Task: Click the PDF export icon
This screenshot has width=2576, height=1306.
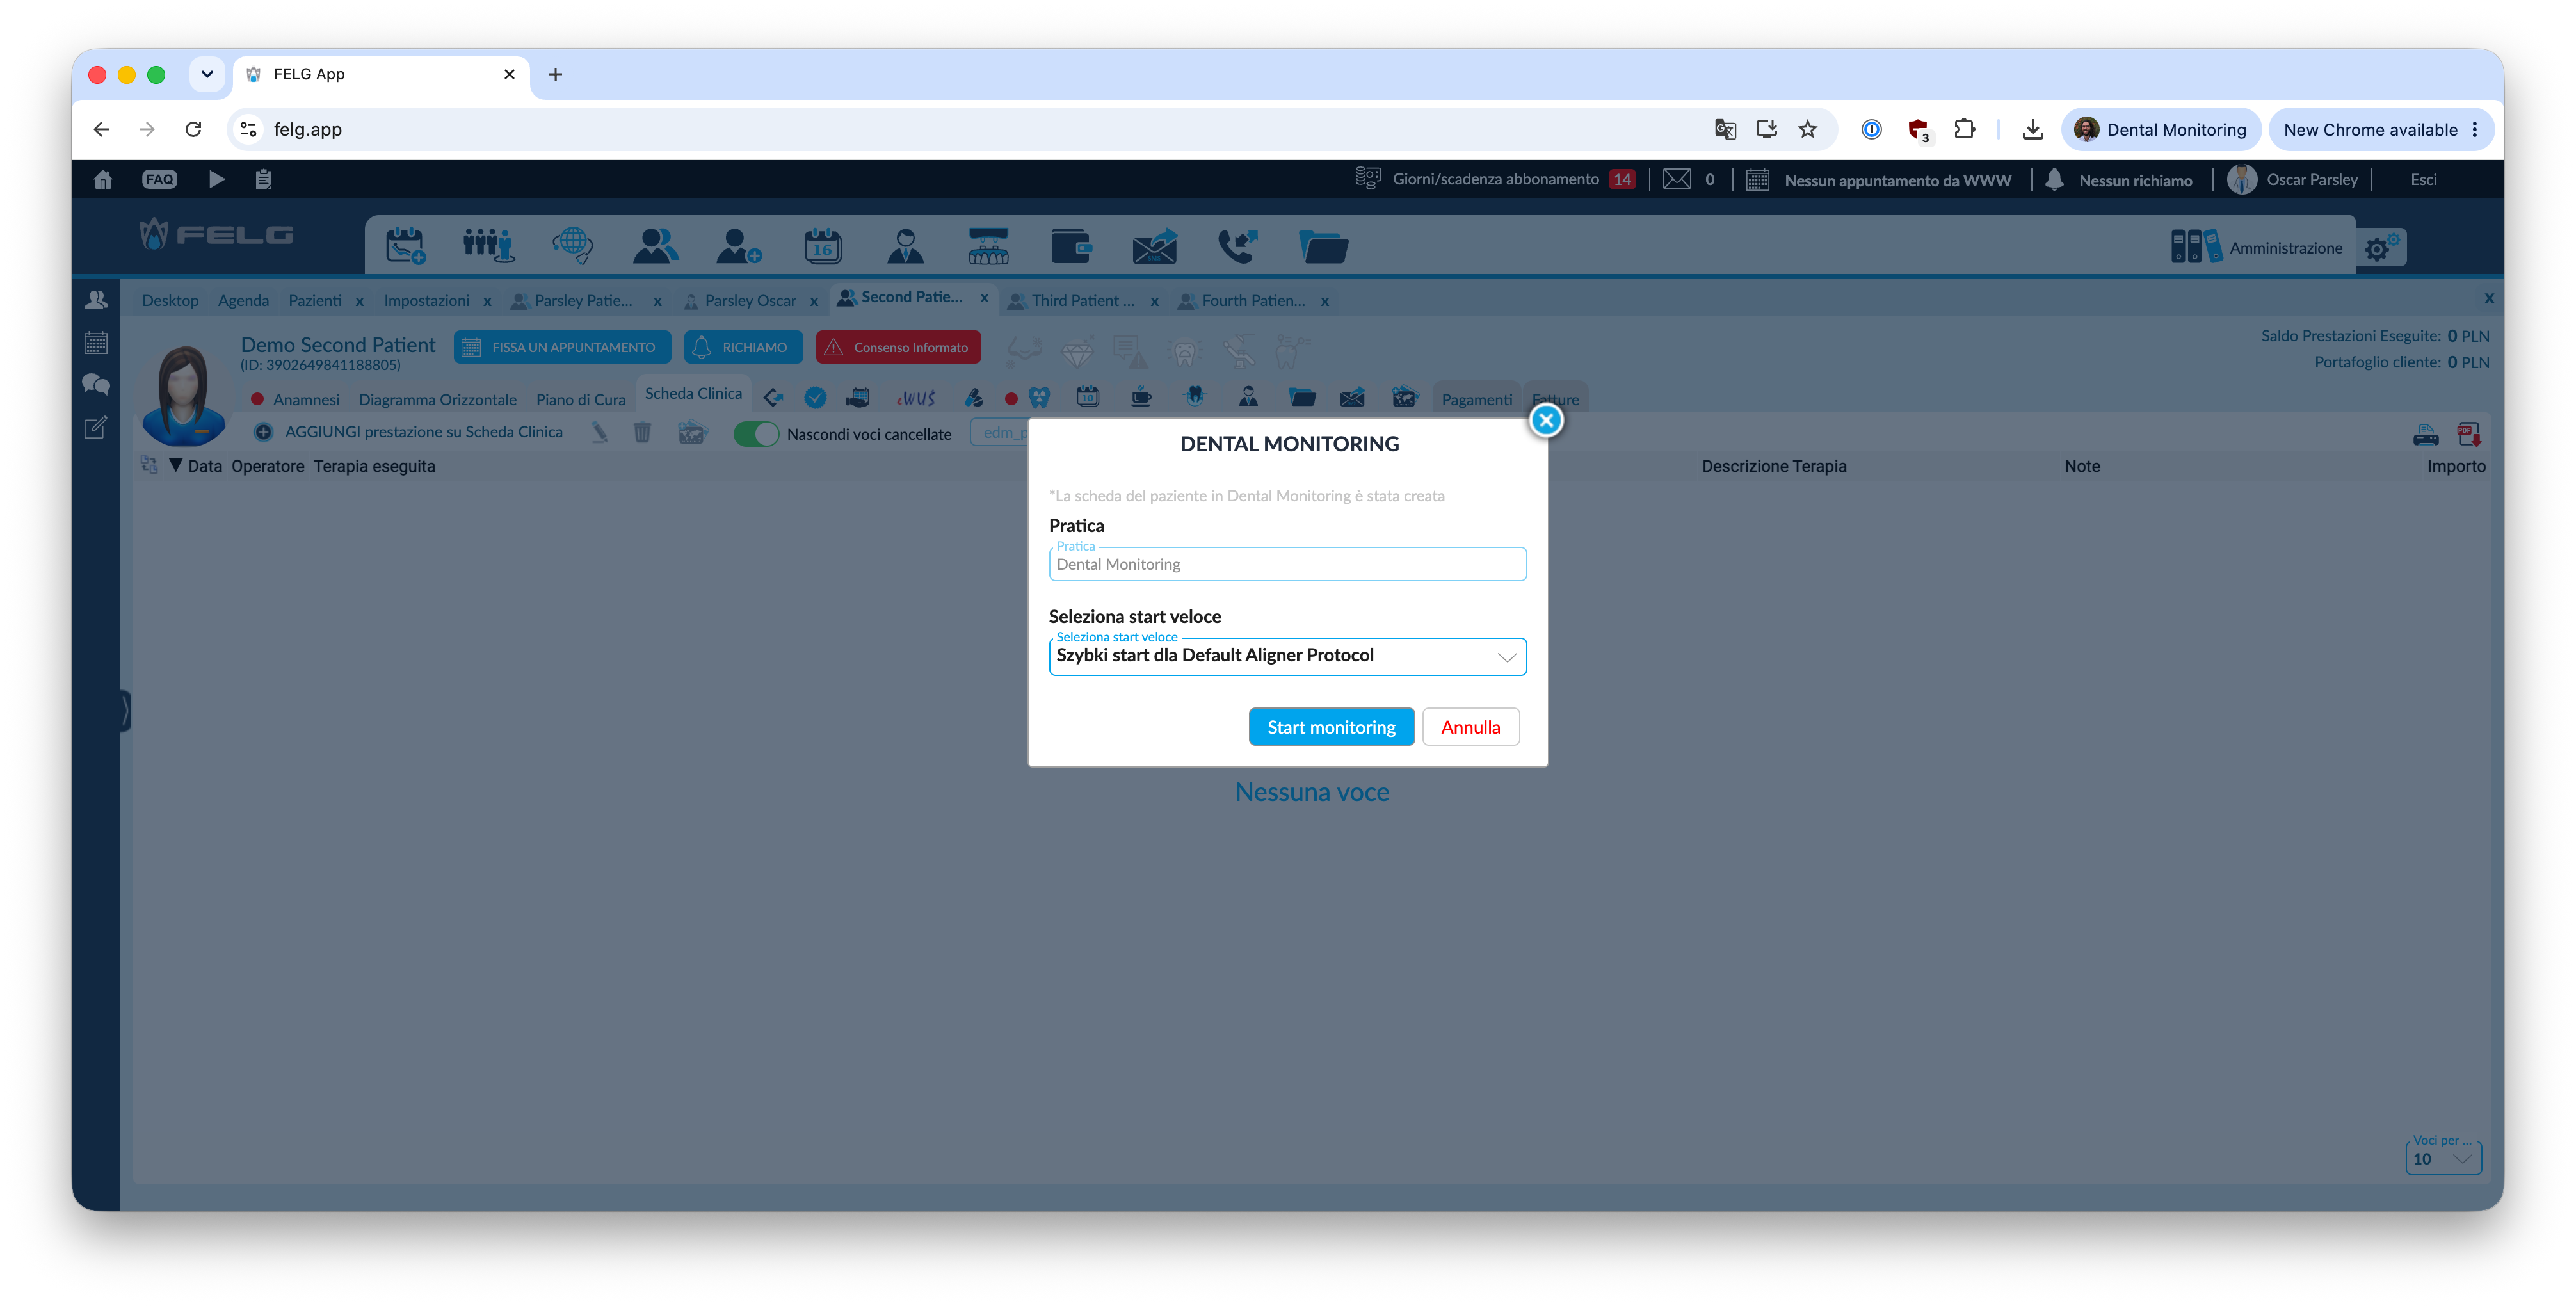Action: click(2468, 434)
